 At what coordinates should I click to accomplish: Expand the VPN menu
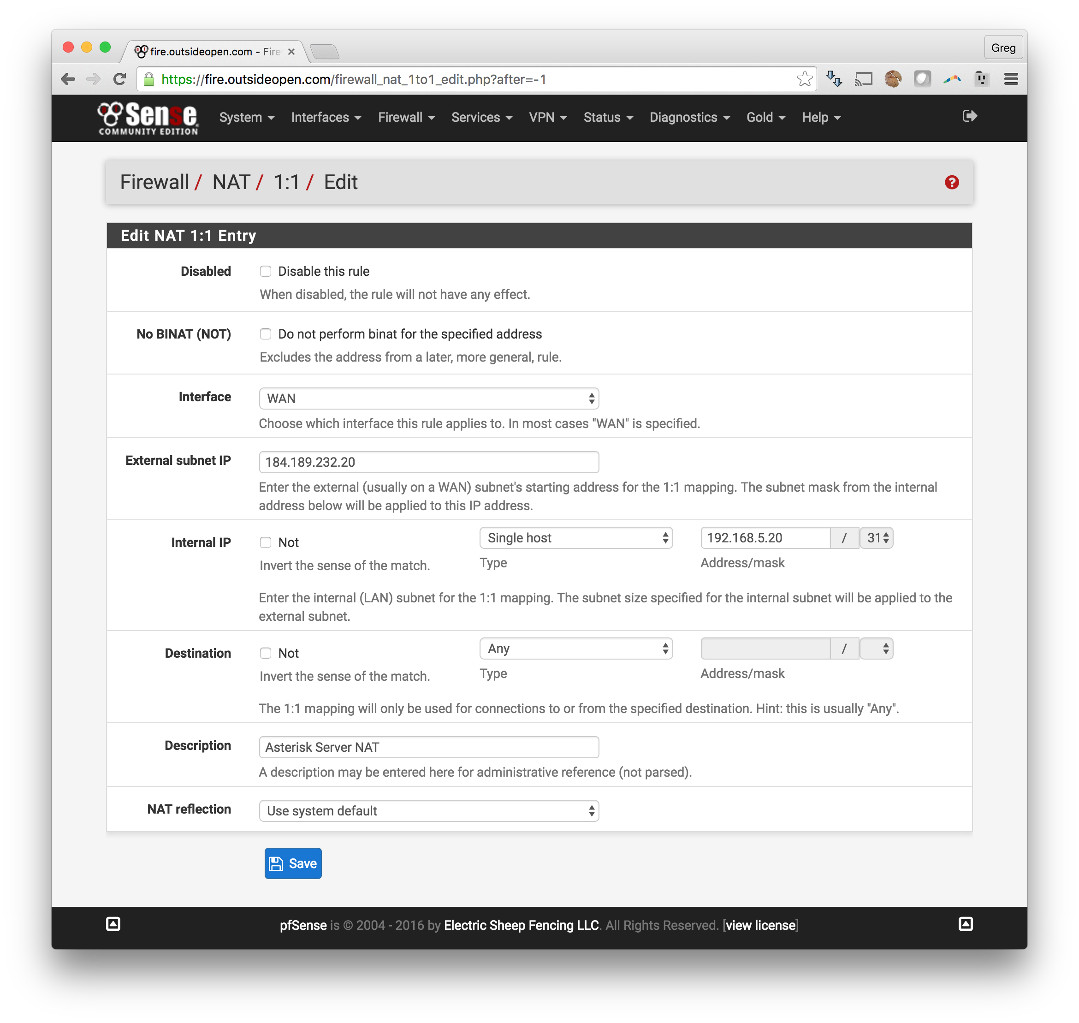click(x=547, y=117)
